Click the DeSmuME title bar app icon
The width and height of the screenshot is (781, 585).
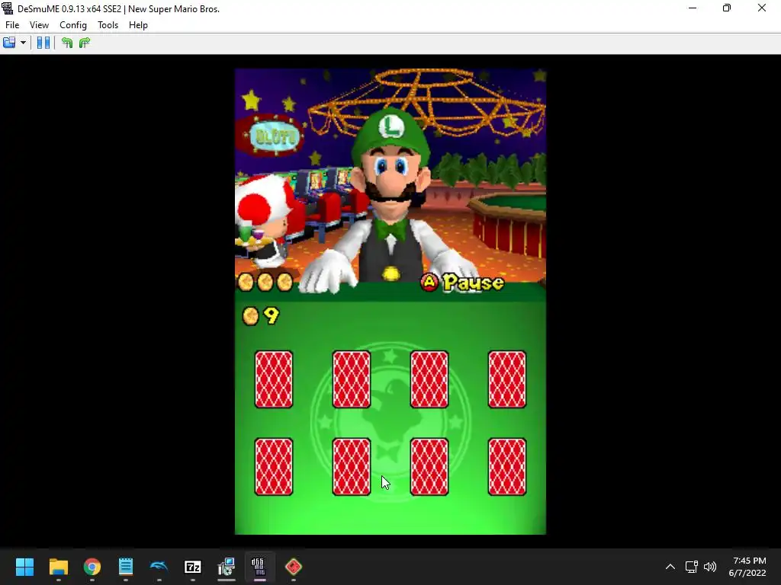tap(8, 8)
